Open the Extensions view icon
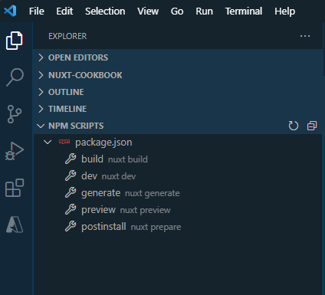The height and width of the screenshot is (295, 325). [15, 188]
